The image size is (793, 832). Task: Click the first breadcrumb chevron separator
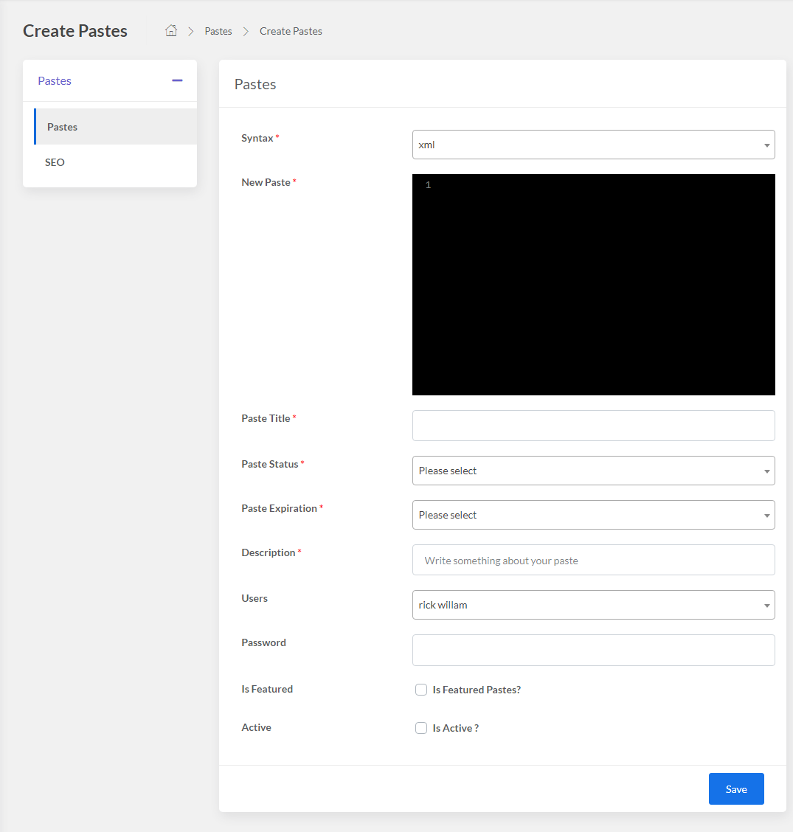pyautogui.click(x=191, y=32)
